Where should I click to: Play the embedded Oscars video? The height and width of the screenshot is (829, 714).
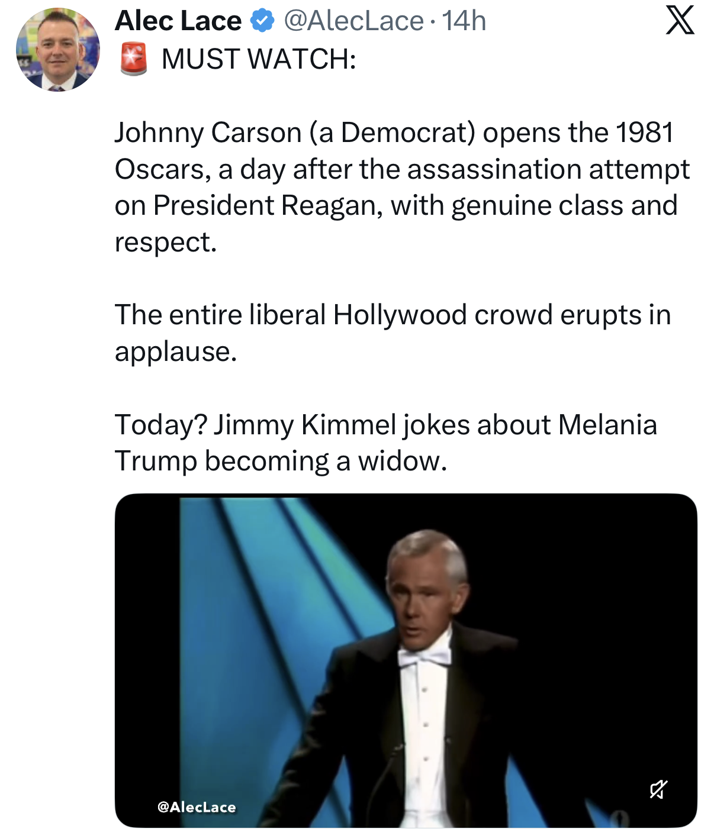click(406, 660)
